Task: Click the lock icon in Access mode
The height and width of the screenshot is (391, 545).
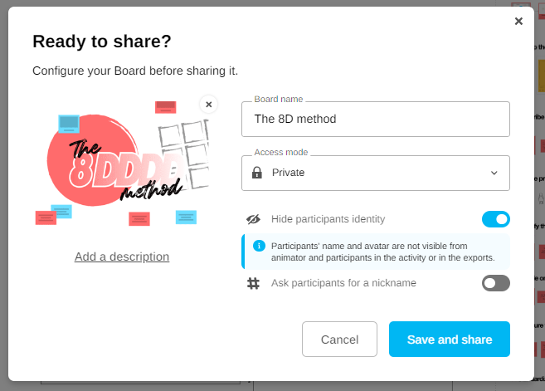Action: [257, 173]
